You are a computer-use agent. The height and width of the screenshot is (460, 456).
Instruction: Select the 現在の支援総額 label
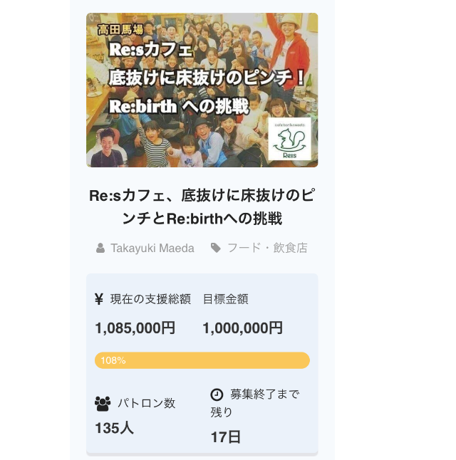[150, 299]
